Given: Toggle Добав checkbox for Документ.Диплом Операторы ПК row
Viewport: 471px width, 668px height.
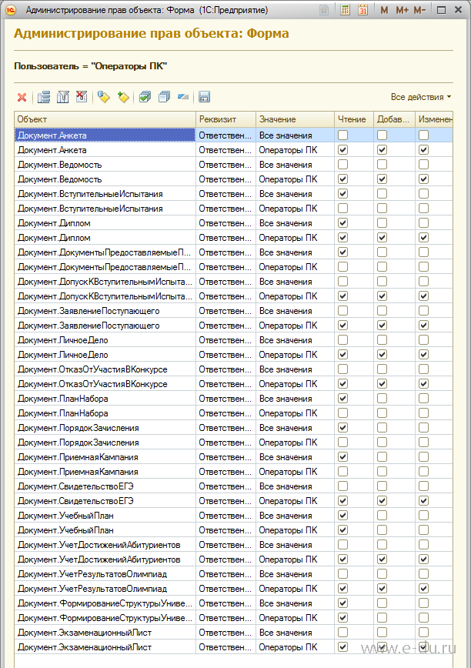Looking at the screenshot, I should 382,237.
